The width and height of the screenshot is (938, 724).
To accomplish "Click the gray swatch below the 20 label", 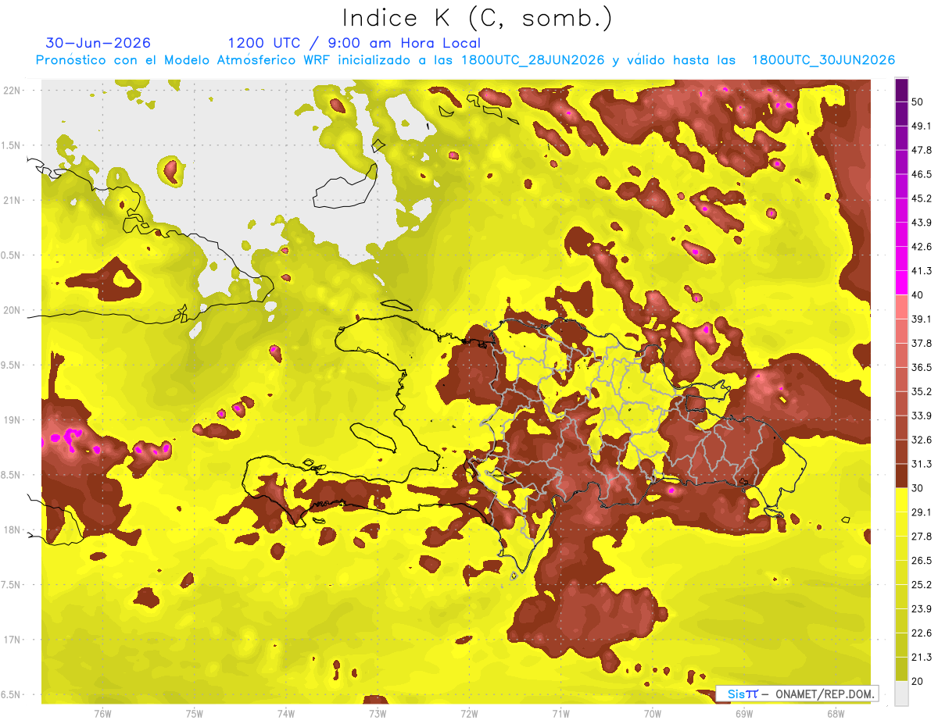I will point(901,694).
